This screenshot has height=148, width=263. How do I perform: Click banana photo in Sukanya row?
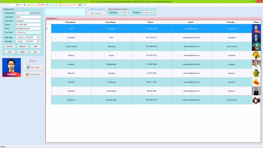pos(256,55)
